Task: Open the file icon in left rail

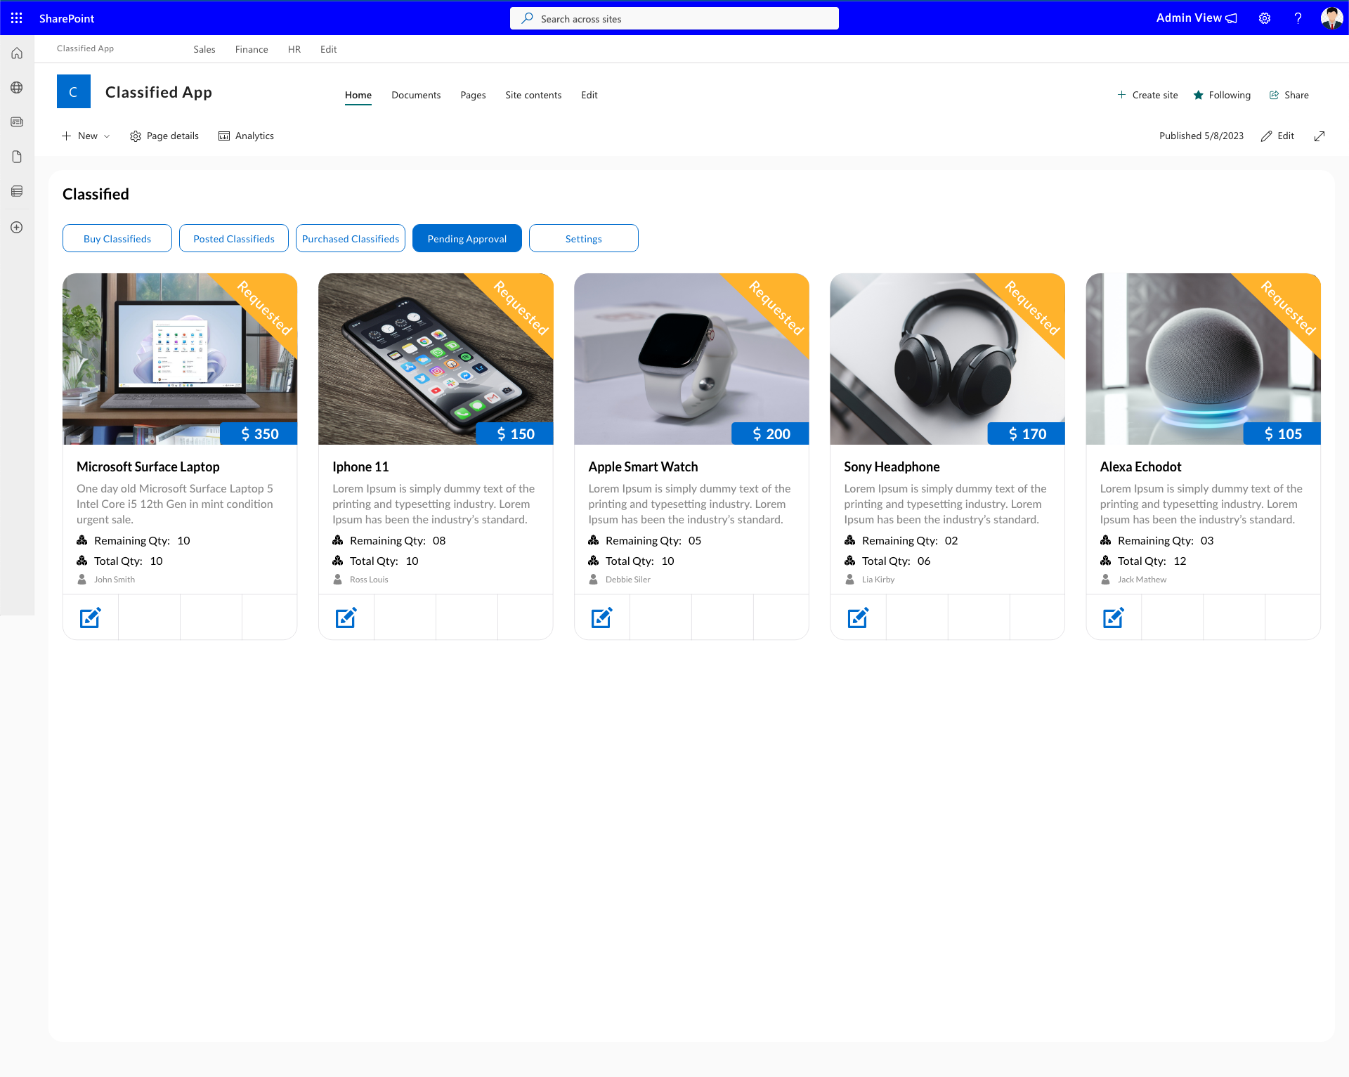Action: (x=17, y=157)
